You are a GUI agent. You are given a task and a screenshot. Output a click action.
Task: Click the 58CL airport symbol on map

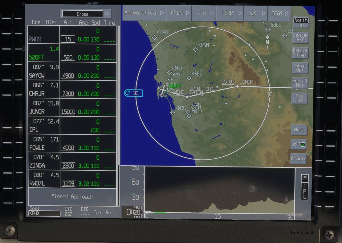(x=268, y=29)
